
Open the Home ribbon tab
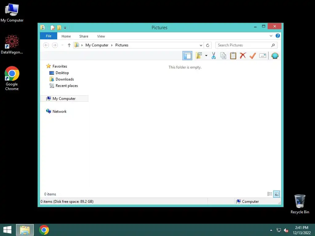pos(66,36)
